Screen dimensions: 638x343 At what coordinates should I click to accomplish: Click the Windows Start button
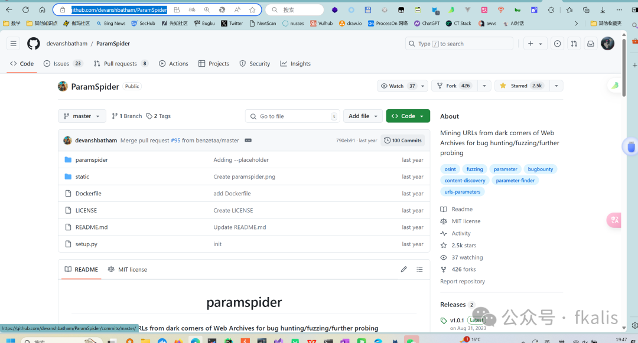point(10,340)
